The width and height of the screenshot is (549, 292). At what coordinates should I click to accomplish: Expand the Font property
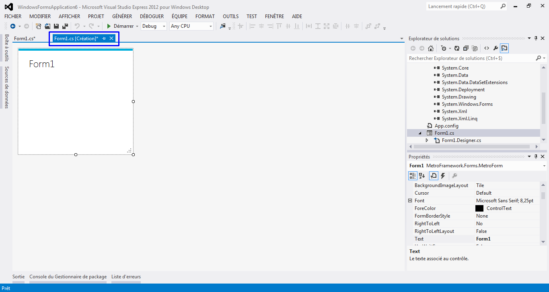410,201
